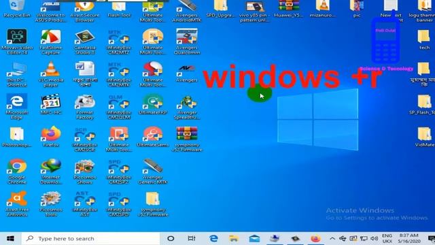Select the InfinityBox AST icon
The height and width of the screenshot is (245, 435).
84,203
